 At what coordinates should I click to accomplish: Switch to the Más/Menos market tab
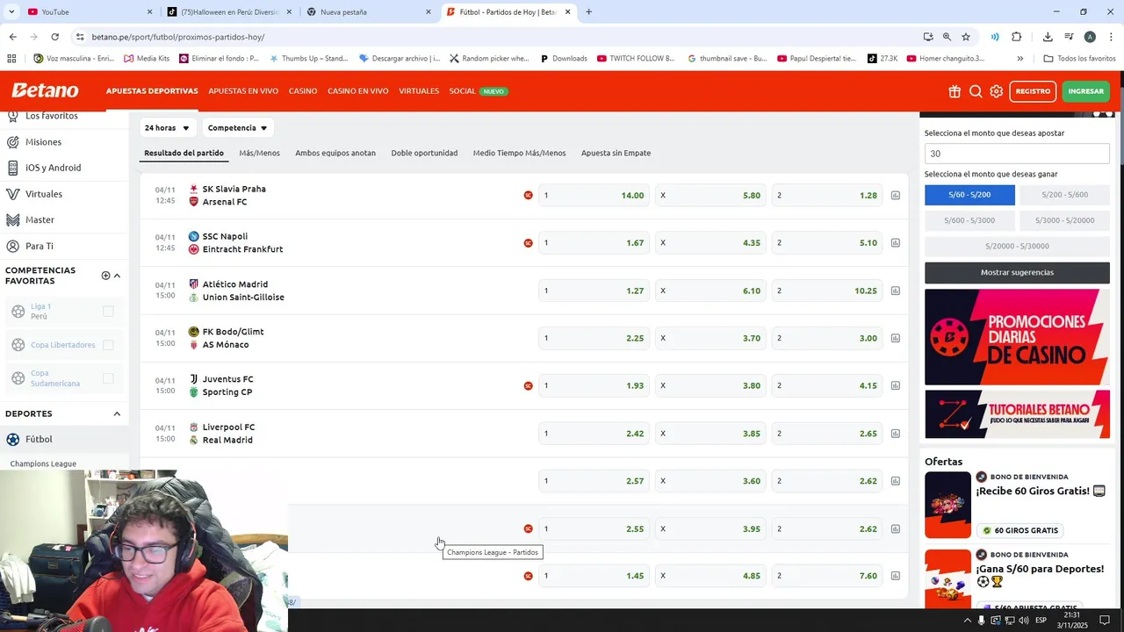click(x=259, y=153)
